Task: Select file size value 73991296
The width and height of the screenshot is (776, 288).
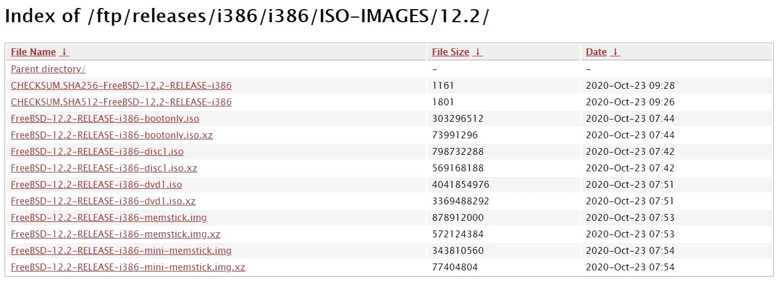Action: click(455, 135)
